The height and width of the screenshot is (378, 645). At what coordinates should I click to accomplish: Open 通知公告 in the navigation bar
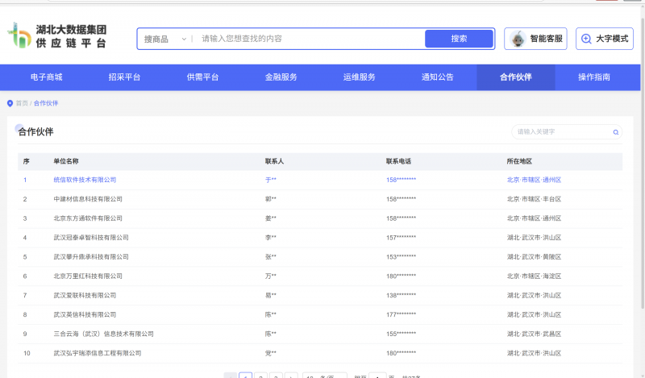(437, 77)
